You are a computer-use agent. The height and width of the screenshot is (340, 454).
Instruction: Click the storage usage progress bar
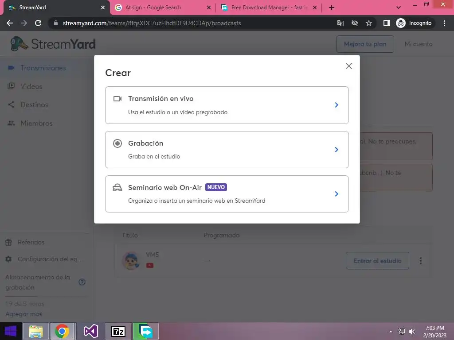pos(46,296)
